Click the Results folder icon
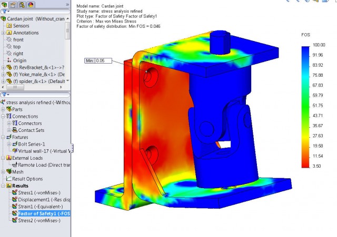 point(9,186)
